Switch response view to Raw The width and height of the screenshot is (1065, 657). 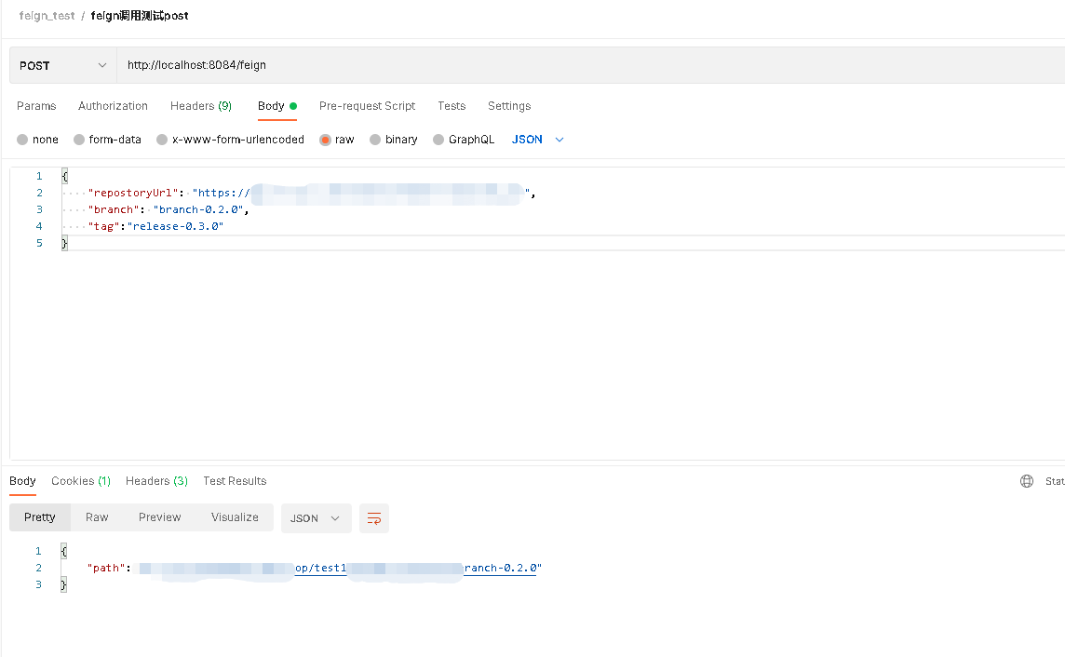[x=97, y=517]
